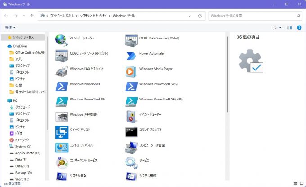Select ODBC データ ソース (64 ビット) icon
Screen dimensions: 306x187
pyautogui.click(x=62, y=56)
